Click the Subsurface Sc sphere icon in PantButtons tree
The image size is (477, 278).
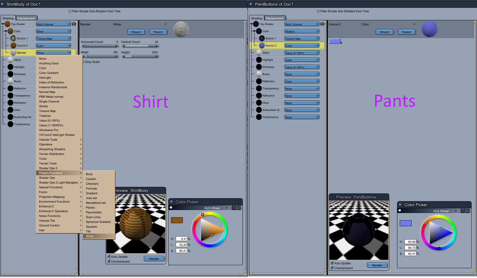[x=259, y=110]
